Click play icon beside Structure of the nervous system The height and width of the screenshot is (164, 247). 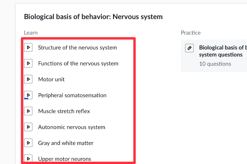tap(28, 47)
